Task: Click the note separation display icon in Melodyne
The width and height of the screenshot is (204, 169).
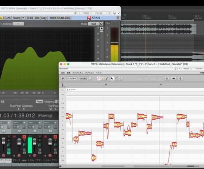Action: [103, 78]
